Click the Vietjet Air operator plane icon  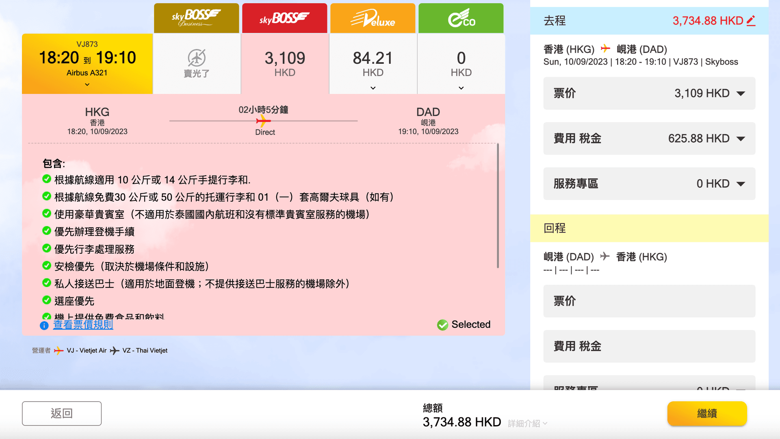click(59, 350)
